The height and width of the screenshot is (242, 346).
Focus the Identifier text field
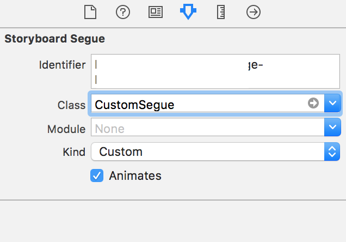(294, 71)
